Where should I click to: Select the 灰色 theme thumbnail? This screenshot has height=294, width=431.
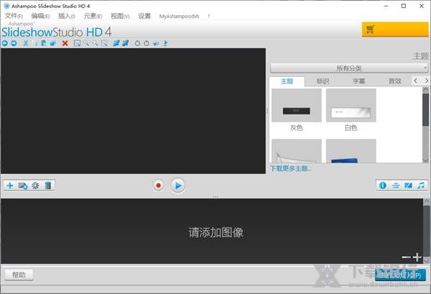tap(296, 105)
